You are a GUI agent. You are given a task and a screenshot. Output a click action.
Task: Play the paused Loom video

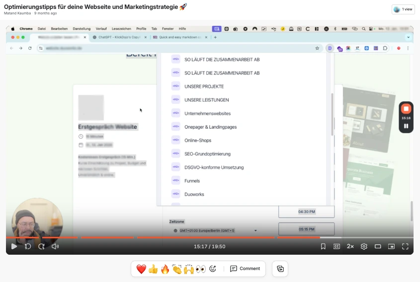tap(14, 246)
